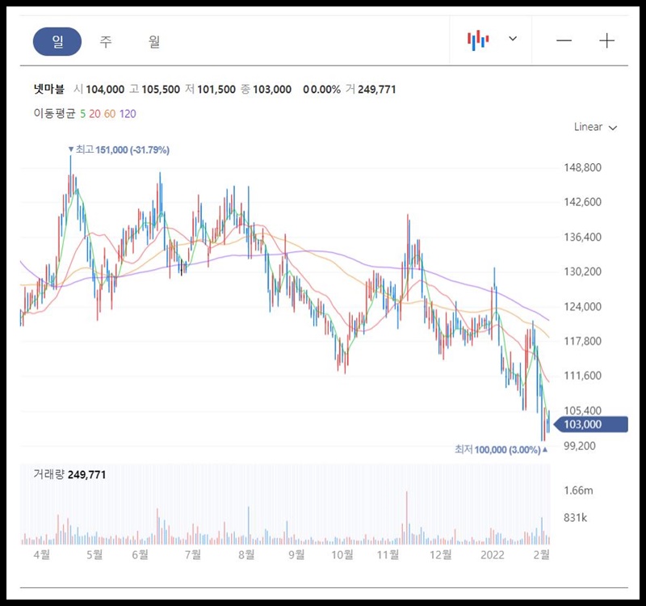646x606 pixels.
Task: Click the 12월 date axis label
Action: [x=440, y=554]
